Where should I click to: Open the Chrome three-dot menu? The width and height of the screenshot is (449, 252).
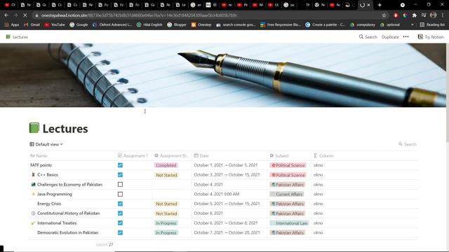[x=443, y=15]
